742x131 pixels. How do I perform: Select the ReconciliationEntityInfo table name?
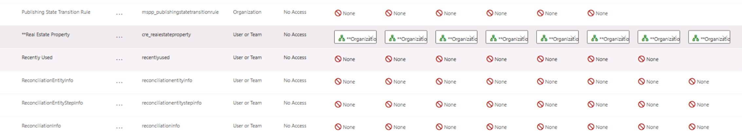click(47, 80)
